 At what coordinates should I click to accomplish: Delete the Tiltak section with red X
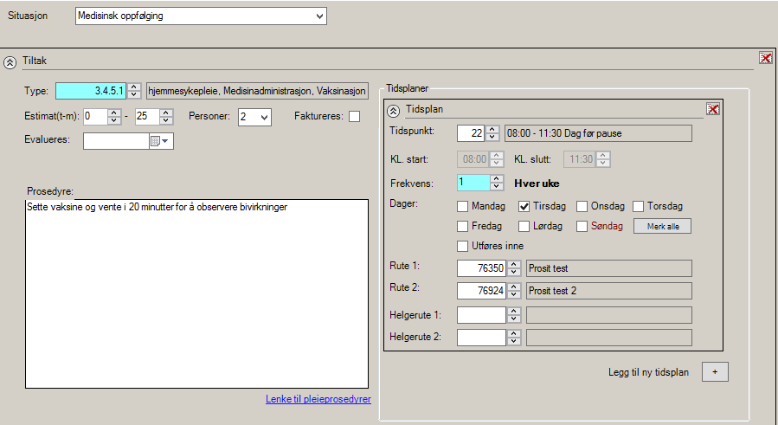click(x=765, y=58)
